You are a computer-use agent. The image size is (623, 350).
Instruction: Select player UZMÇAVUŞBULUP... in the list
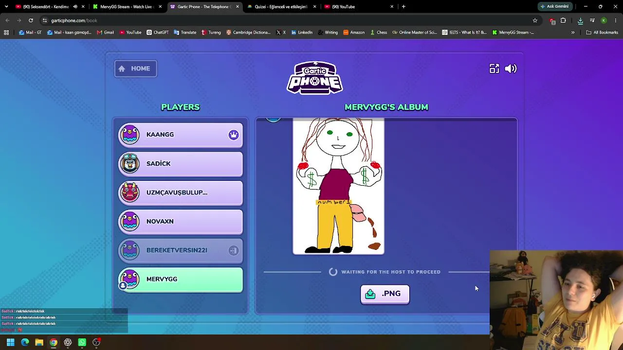point(181,192)
